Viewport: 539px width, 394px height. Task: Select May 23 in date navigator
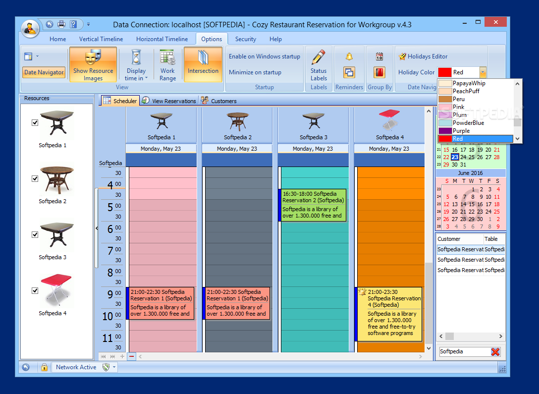pyautogui.click(x=455, y=157)
